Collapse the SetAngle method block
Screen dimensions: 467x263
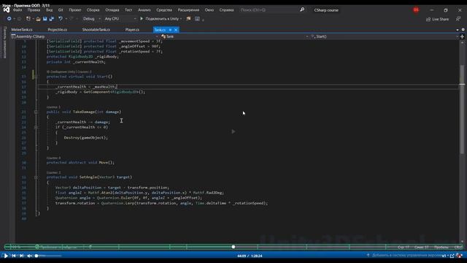(36, 177)
